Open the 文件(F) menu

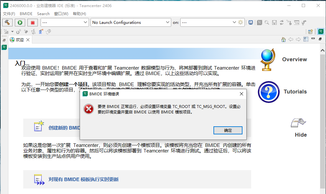point(9,14)
